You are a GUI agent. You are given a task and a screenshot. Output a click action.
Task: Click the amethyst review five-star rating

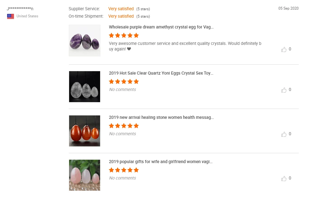point(124,35)
